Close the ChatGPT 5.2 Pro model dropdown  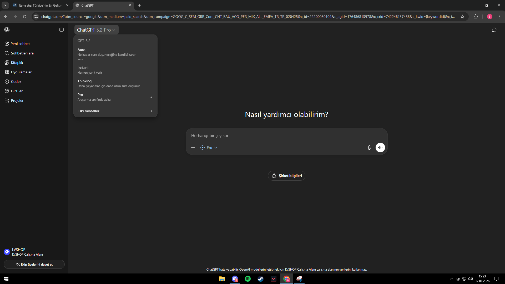(96, 30)
